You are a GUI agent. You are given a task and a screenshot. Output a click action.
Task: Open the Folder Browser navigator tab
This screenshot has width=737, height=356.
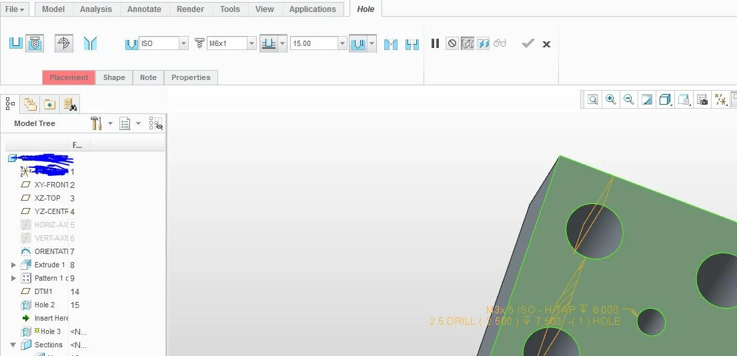tap(30, 104)
